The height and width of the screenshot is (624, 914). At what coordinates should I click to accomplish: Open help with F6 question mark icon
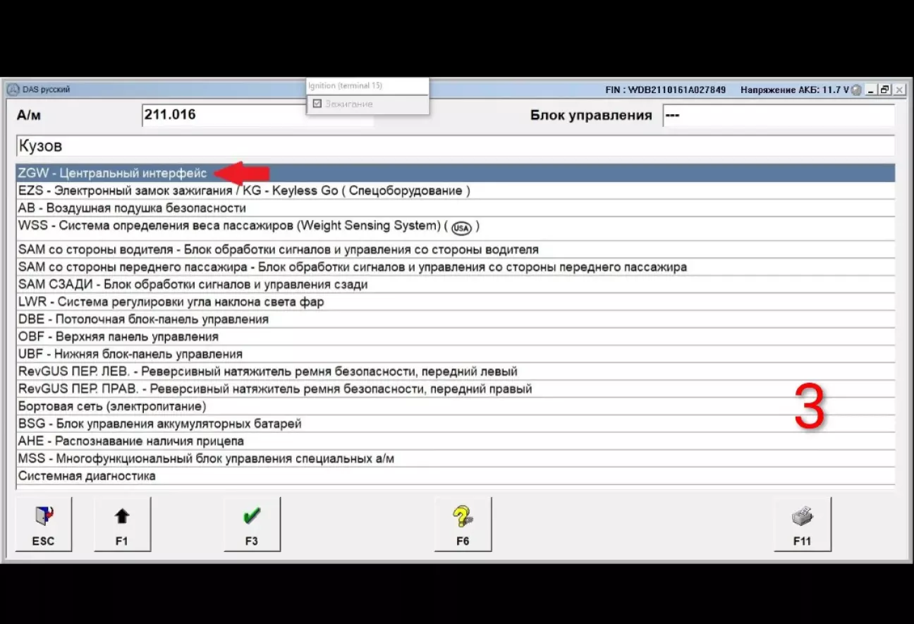(463, 525)
